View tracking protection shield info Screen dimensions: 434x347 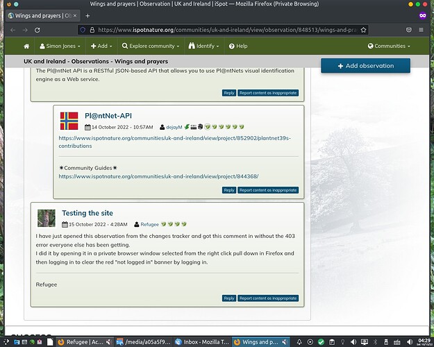tap(83, 30)
